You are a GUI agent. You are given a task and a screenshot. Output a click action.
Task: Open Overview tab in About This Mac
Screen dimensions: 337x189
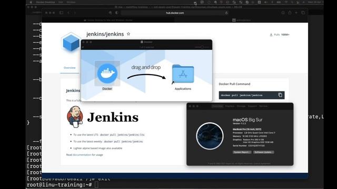tap(217, 106)
